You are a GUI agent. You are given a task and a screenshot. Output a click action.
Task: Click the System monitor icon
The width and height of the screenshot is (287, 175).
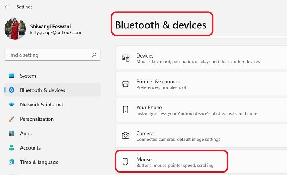coord(11,76)
